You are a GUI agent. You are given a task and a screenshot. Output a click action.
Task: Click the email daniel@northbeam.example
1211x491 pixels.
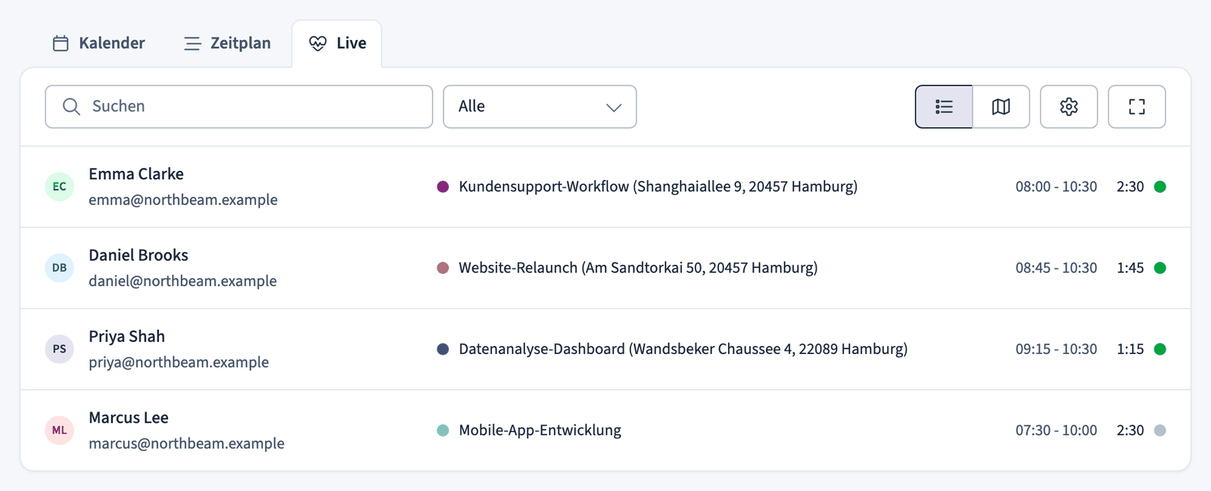point(182,281)
